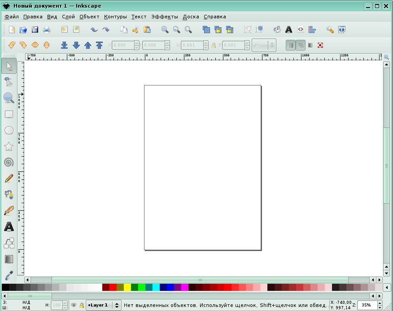
Task: Toggle current layer visibility eye icon
Action: point(73,305)
